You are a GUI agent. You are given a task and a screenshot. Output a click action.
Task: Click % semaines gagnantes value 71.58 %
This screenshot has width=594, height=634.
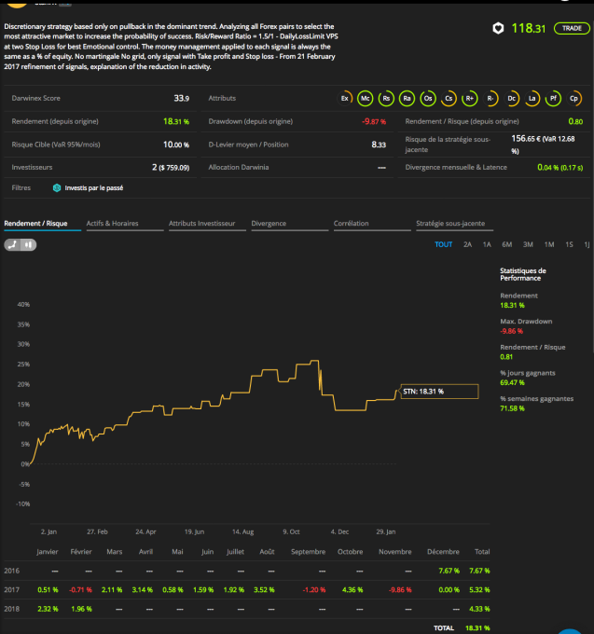[x=512, y=408]
